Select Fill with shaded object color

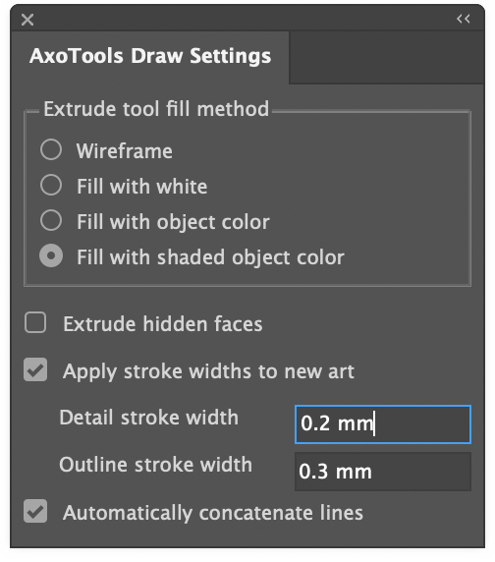pos(51,255)
